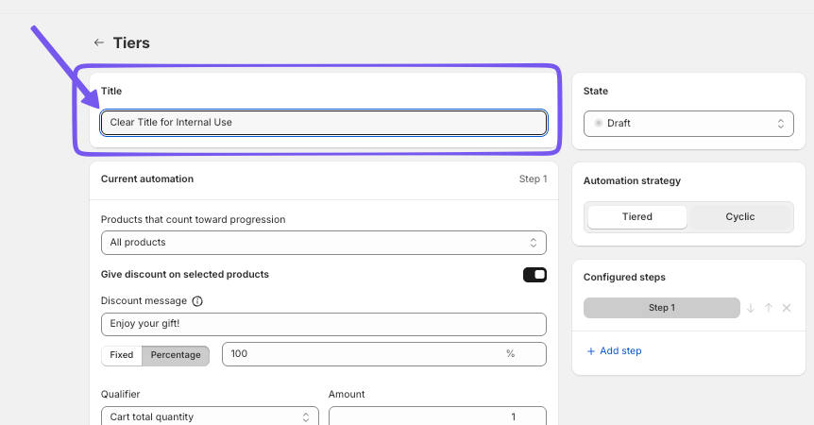Go back using the arrow beside Tiers
The width and height of the screenshot is (814, 425).
98,42
